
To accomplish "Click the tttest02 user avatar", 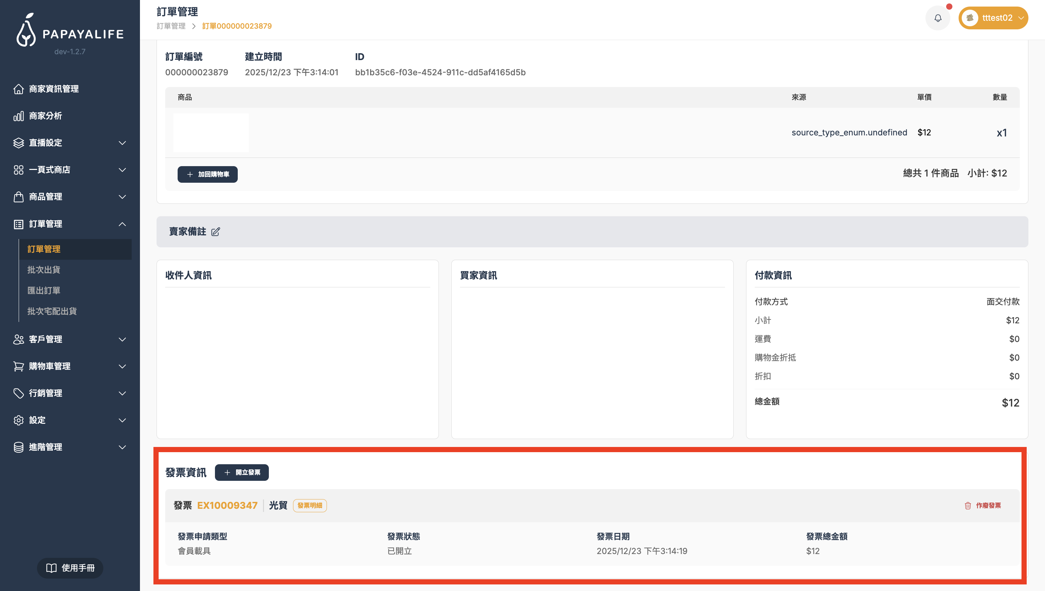I will [x=970, y=18].
